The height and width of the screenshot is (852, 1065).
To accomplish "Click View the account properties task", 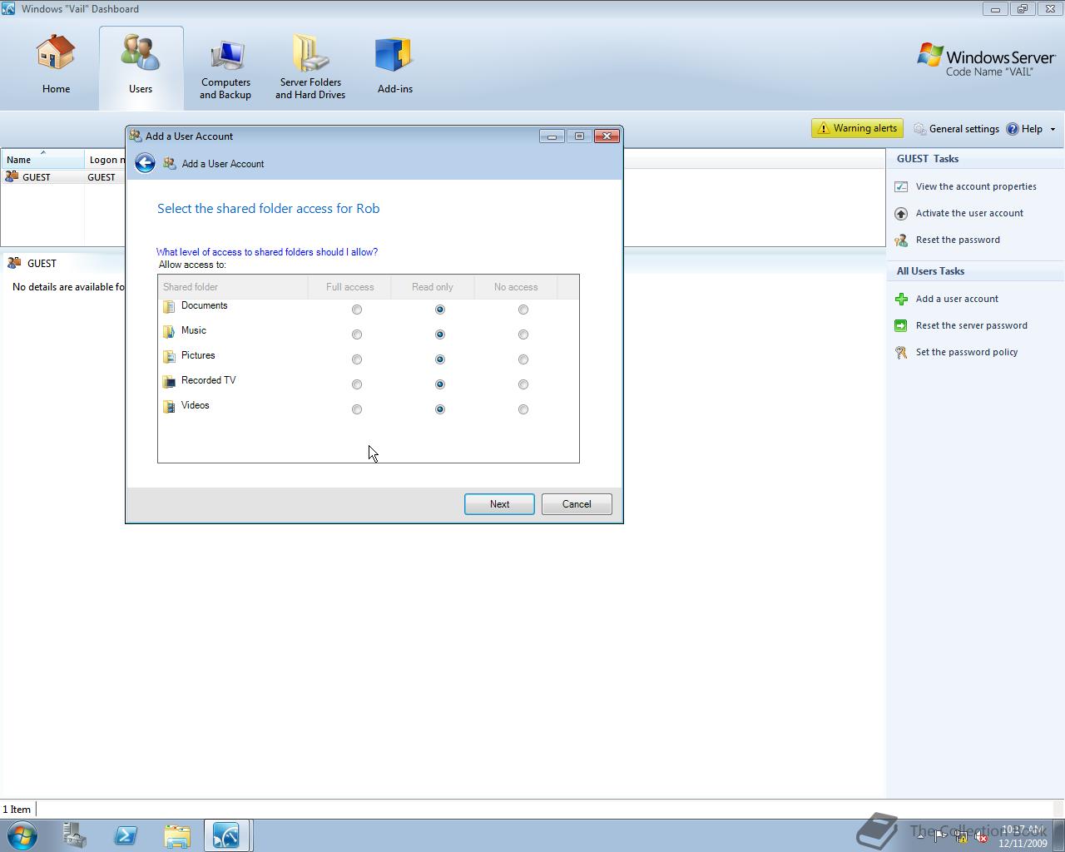I will tap(976, 186).
